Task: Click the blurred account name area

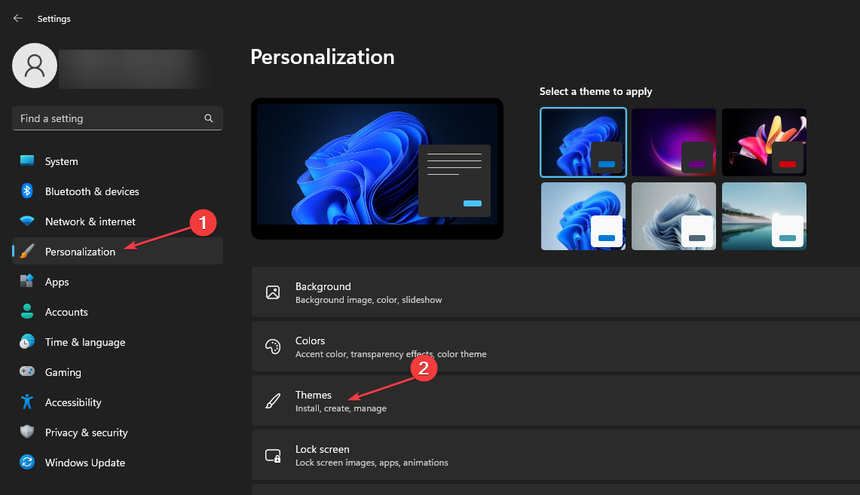Action: [134, 69]
